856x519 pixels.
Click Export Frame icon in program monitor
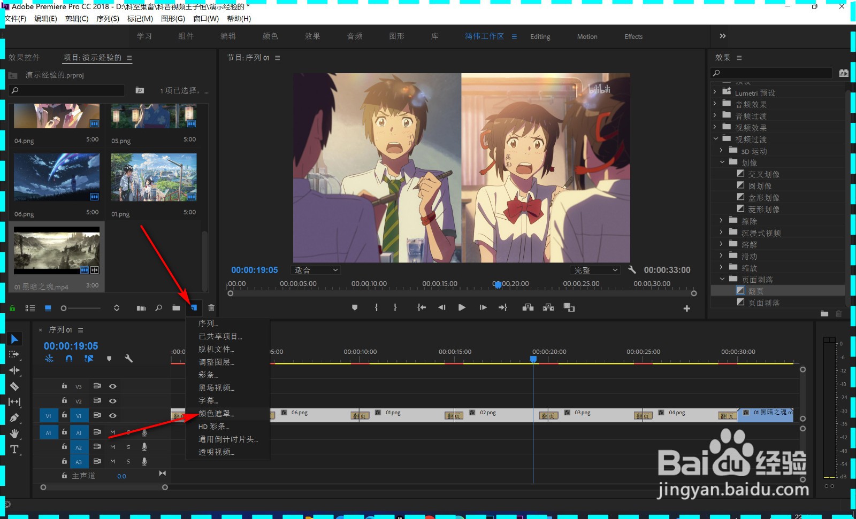click(569, 307)
